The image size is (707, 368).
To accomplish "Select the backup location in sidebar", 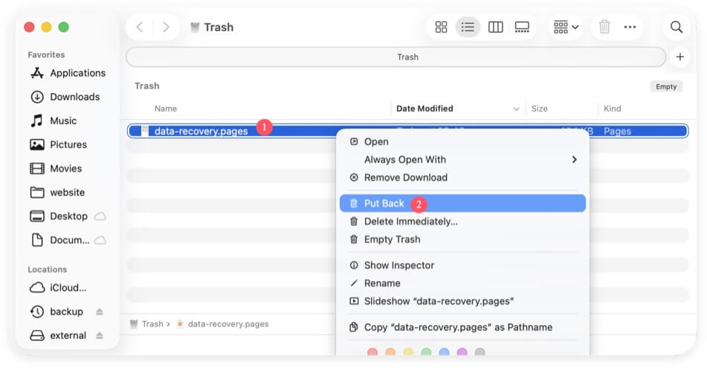I will (x=57, y=311).
